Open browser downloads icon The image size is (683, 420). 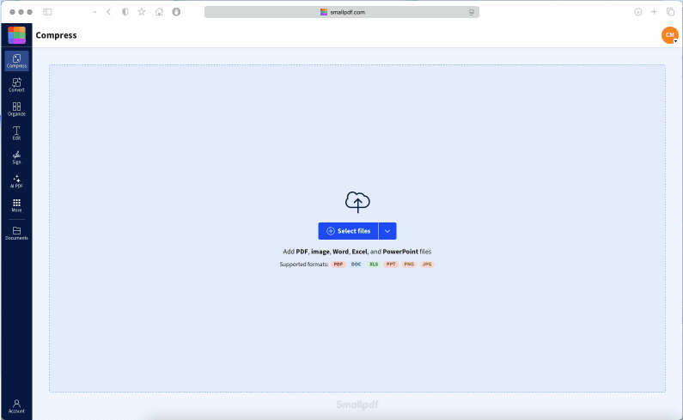click(637, 12)
